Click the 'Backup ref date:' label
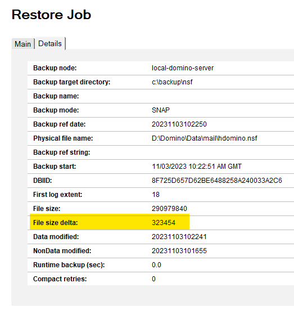 coord(59,124)
